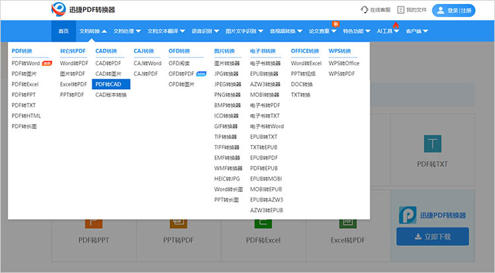Expand the 语音识别 dropdown

pos(205,31)
